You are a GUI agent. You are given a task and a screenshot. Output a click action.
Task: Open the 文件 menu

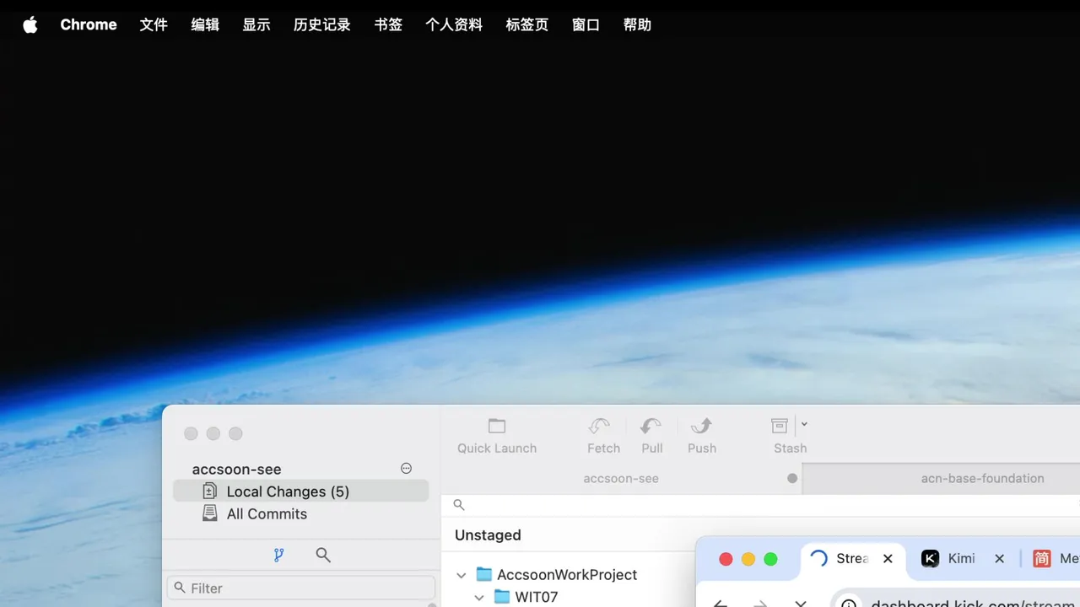pyautogui.click(x=154, y=24)
